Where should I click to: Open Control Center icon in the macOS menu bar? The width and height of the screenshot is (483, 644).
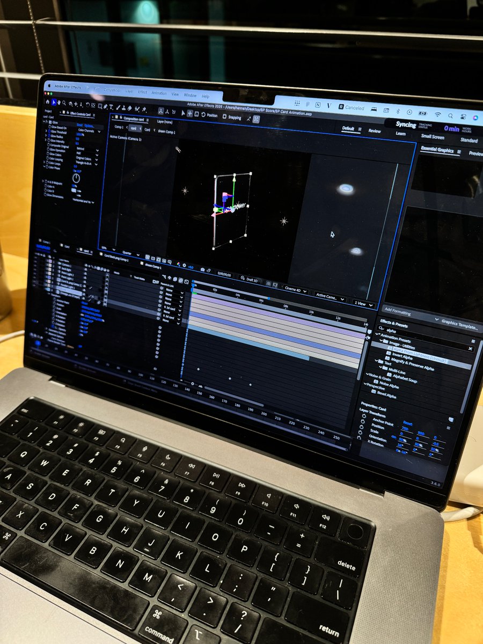(463, 116)
